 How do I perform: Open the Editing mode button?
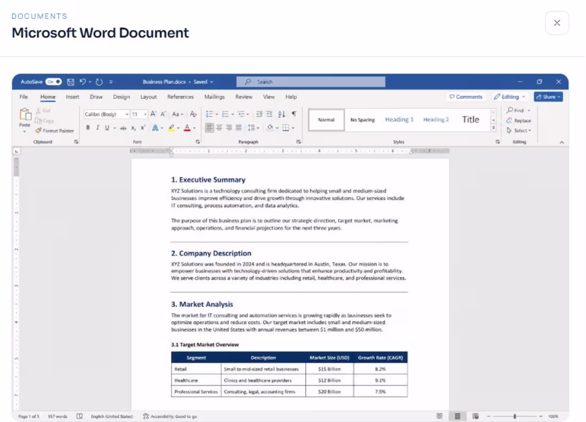click(509, 97)
